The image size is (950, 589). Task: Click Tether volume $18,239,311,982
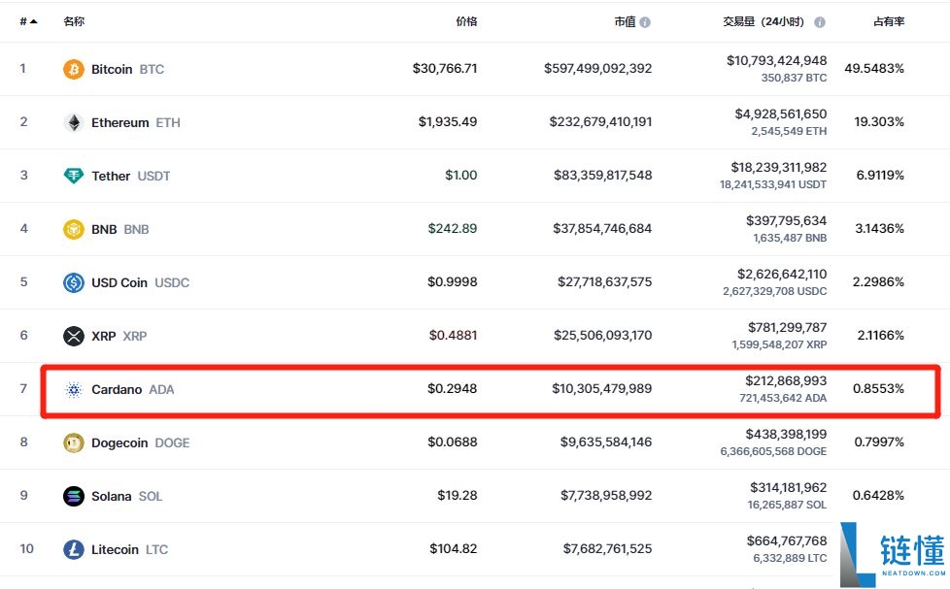(778, 167)
